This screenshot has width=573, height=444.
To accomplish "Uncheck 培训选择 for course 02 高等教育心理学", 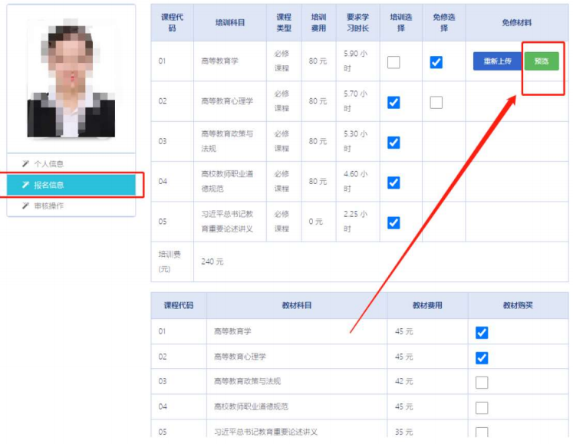I will point(394,102).
